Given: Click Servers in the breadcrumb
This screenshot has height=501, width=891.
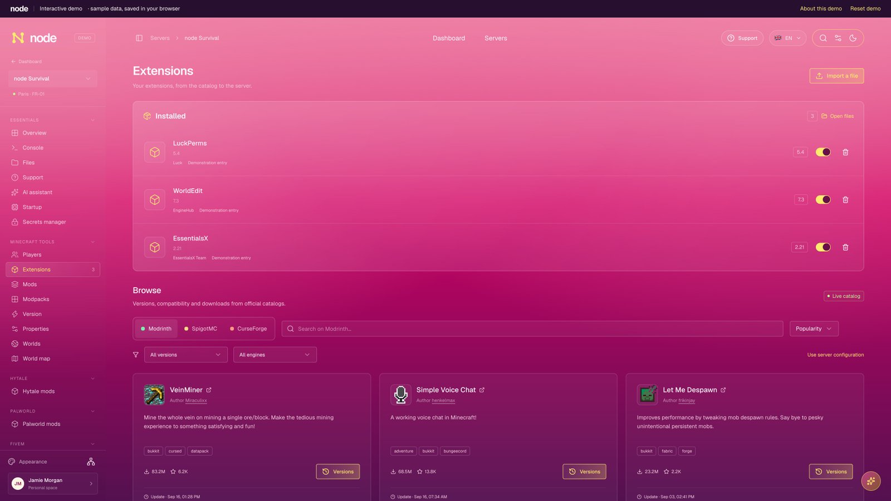Looking at the screenshot, I should [160, 38].
